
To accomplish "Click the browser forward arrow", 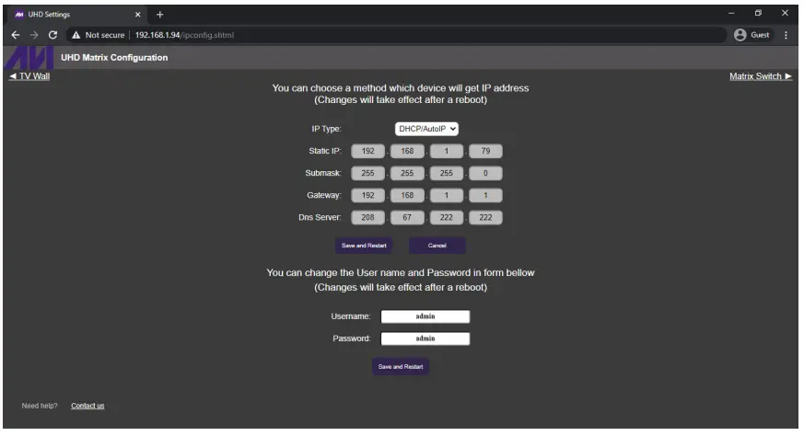I will pyautogui.click(x=34, y=35).
